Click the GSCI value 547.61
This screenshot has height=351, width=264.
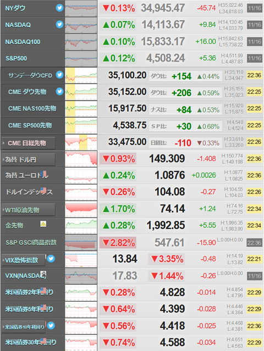[169, 242]
